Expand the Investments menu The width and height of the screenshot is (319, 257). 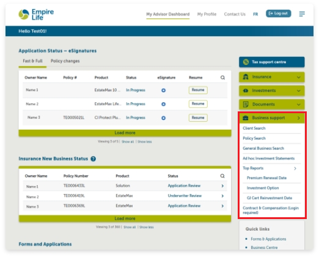coord(272,91)
